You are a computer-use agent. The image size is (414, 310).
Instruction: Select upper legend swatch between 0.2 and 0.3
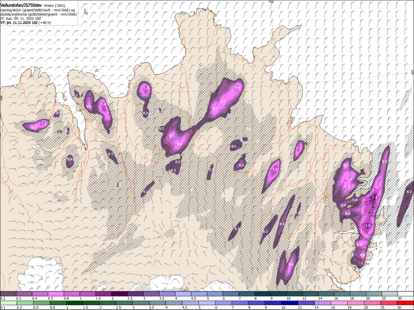click(x=8, y=294)
